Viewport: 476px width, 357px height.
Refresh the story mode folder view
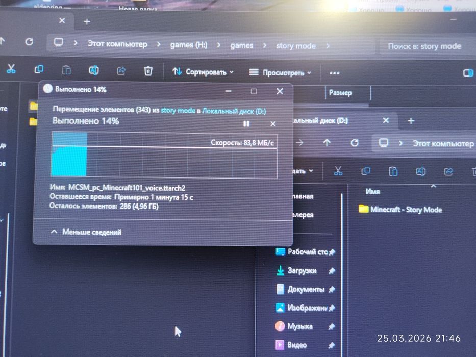pos(29,42)
